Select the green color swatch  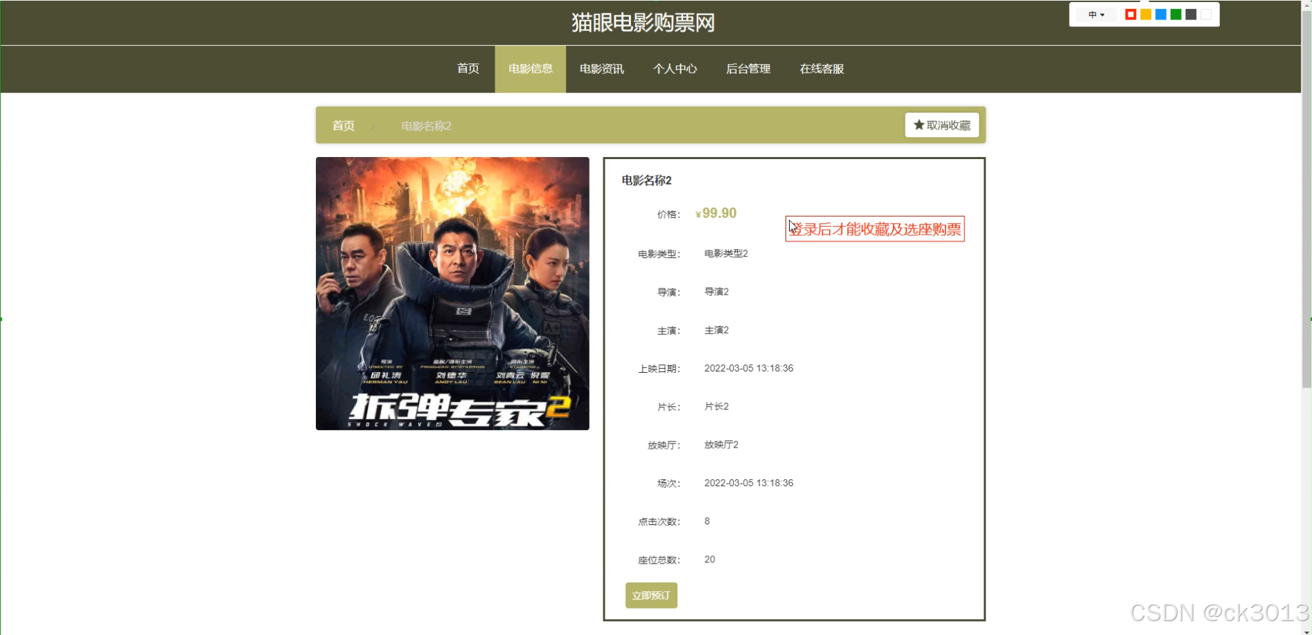[x=1176, y=15]
